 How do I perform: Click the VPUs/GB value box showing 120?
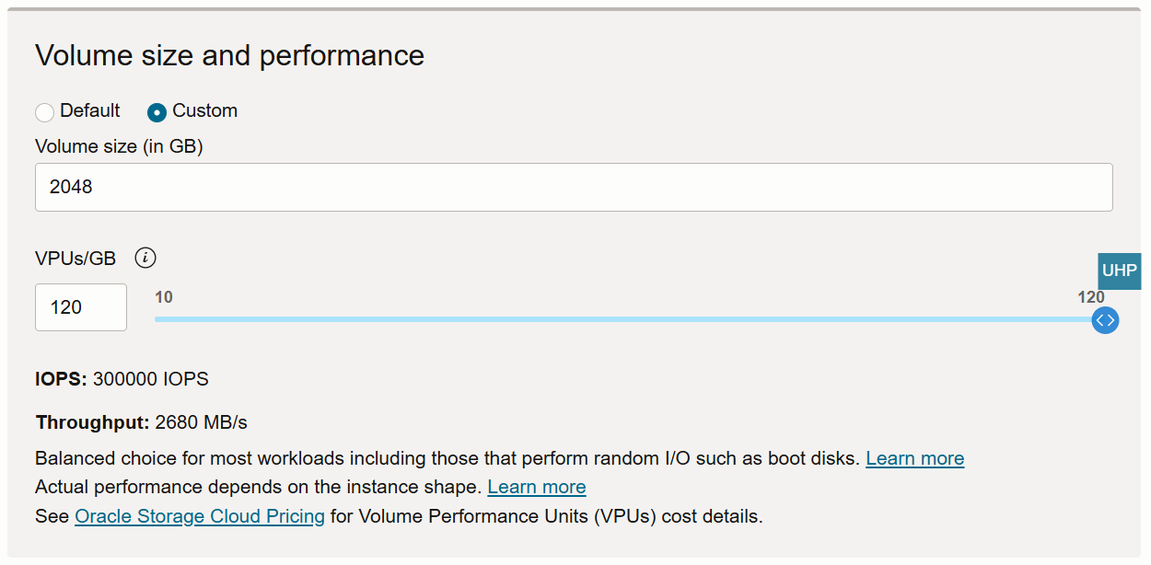click(x=81, y=307)
